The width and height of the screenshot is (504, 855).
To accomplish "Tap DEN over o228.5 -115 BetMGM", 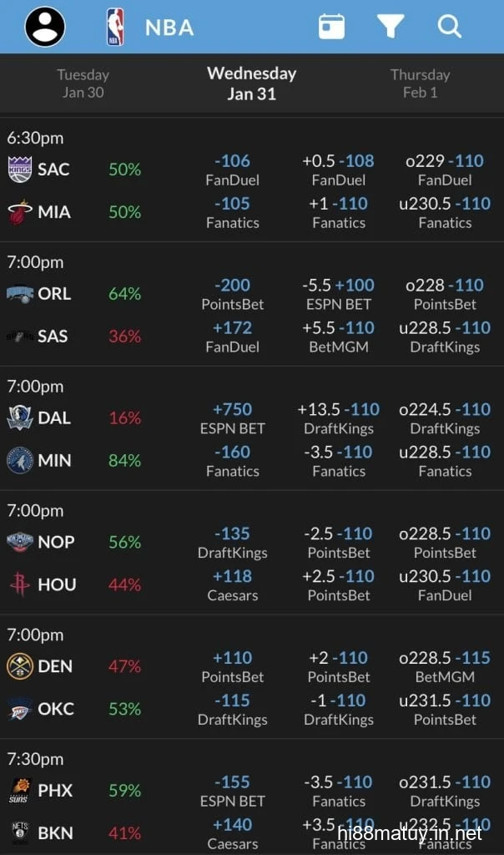I will 445,666.
